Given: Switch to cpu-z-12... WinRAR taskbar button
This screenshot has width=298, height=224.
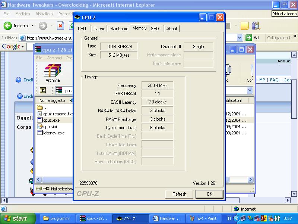Looking at the screenshot, I should coord(94,218).
